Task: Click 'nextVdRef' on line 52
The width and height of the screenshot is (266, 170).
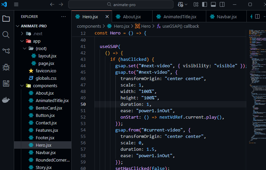Action: pyautogui.click(x=171, y=117)
